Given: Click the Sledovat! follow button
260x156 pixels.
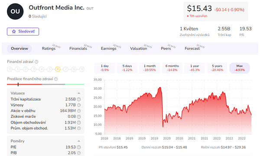Looking at the screenshot, I should point(23,32).
